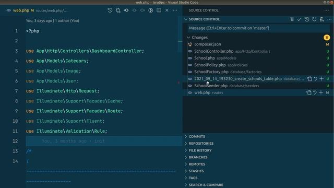Open the create_schools_table.php file via row icon
Screen dimensions: 334x188
click(x=309, y=79)
